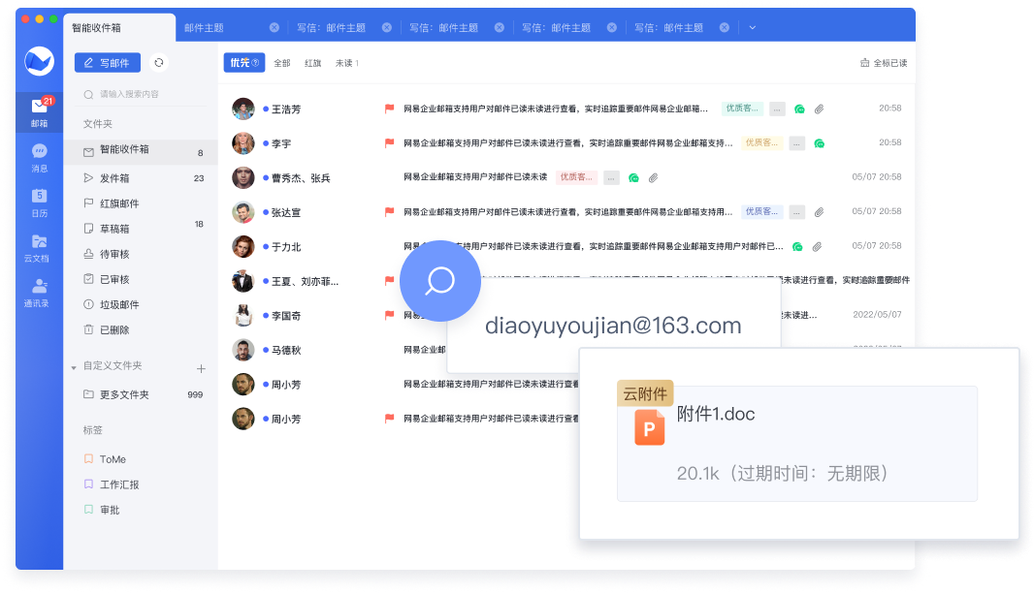Collapse the 自定义文件夹 section arrow
The width and height of the screenshot is (1034, 593).
(74, 368)
